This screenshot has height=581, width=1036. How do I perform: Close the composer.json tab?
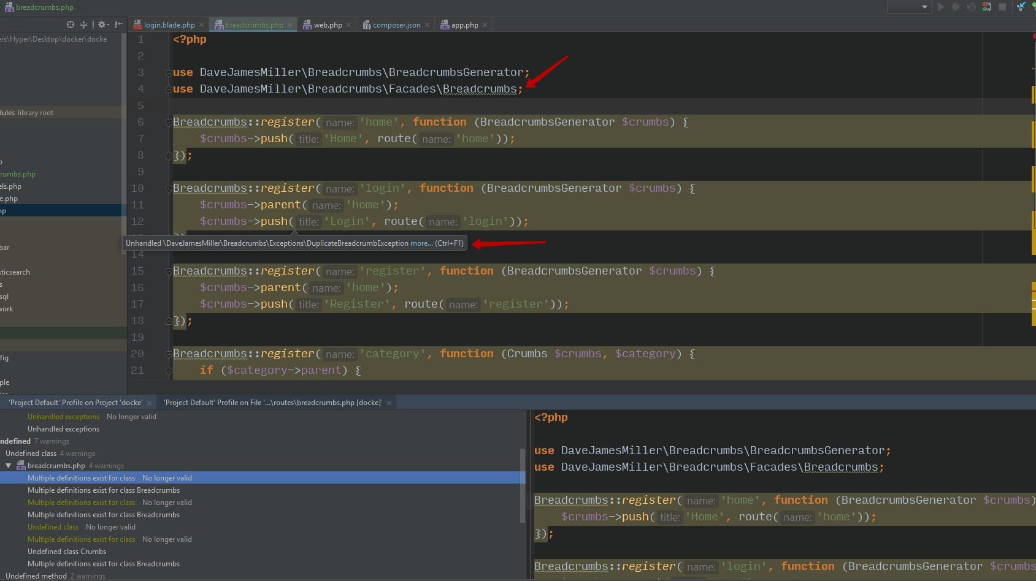[x=427, y=25]
